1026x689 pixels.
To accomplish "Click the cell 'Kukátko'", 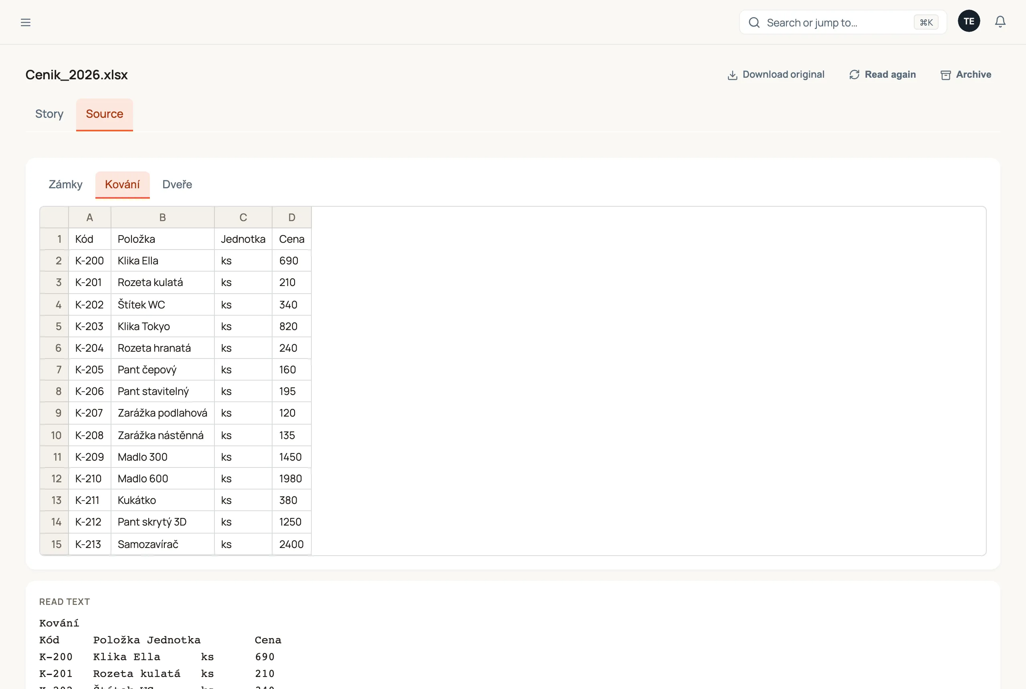I will pyautogui.click(x=163, y=500).
